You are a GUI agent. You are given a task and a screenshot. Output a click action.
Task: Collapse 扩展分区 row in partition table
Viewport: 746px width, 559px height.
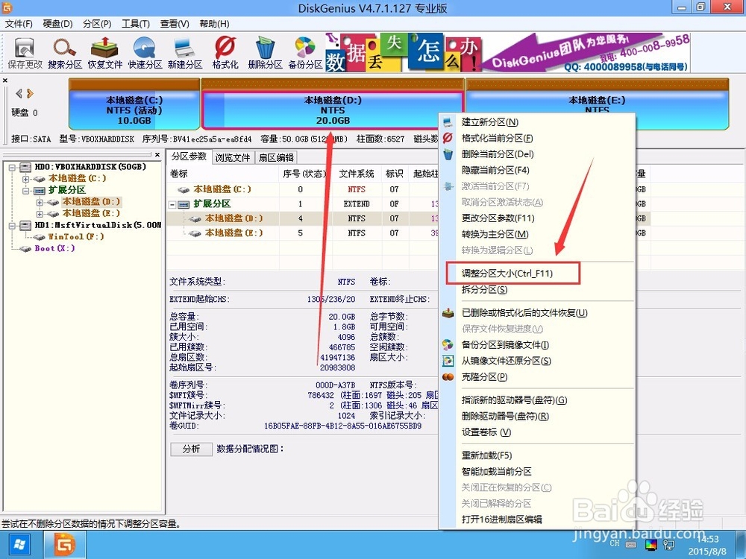point(173,204)
